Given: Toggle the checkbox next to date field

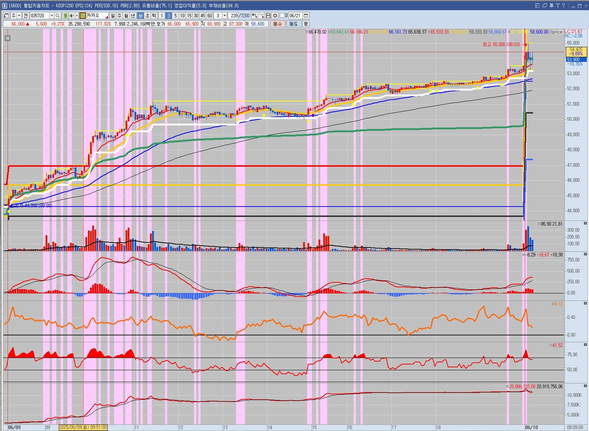Looking at the screenshot, I should click(282, 16).
